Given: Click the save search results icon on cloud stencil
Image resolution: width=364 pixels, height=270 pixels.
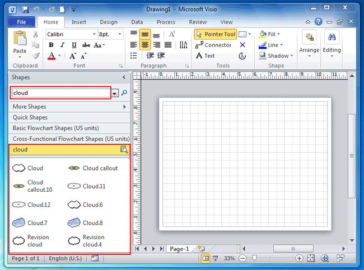Looking at the screenshot, I should [124, 150].
